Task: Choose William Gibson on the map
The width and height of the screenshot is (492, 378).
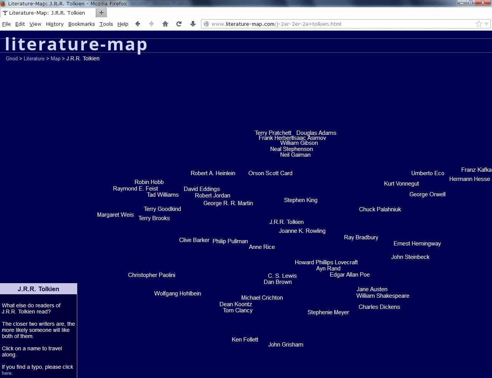Action: click(299, 143)
